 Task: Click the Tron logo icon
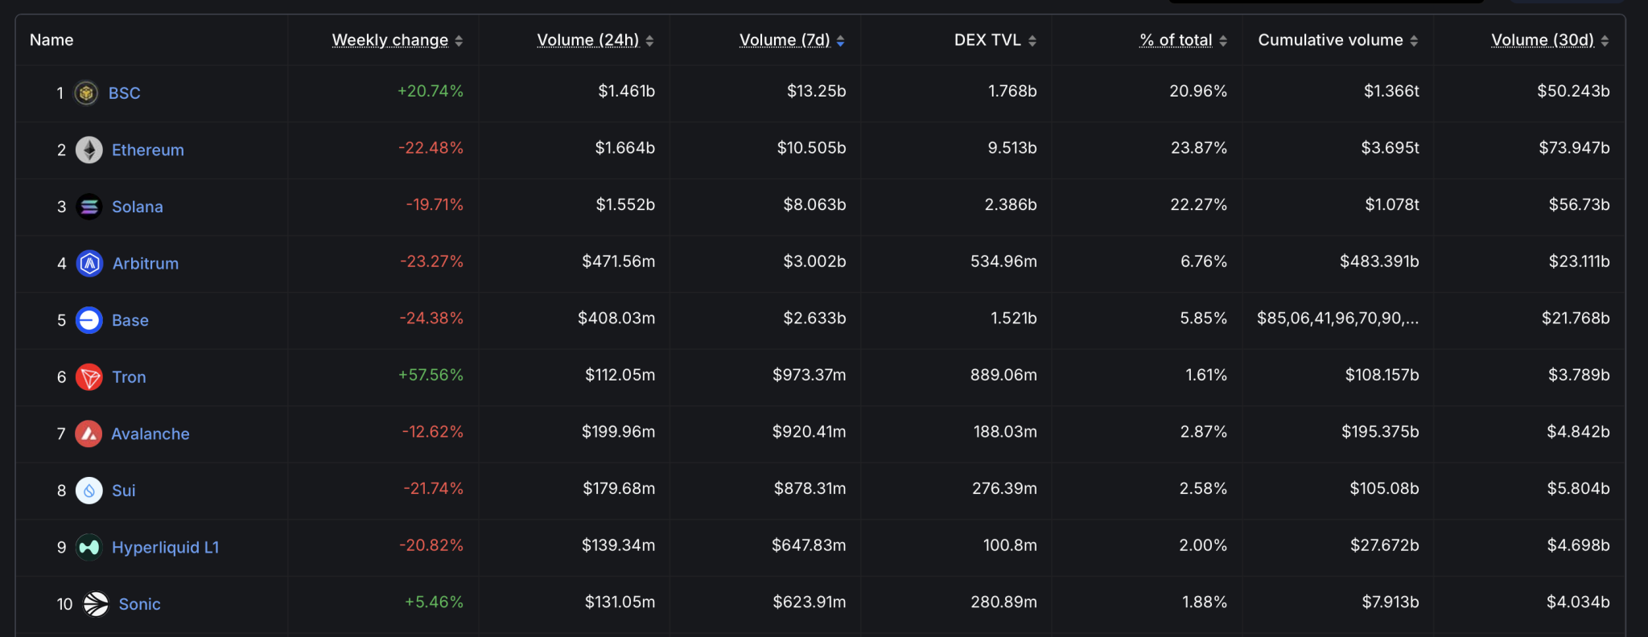pyautogui.click(x=89, y=376)
